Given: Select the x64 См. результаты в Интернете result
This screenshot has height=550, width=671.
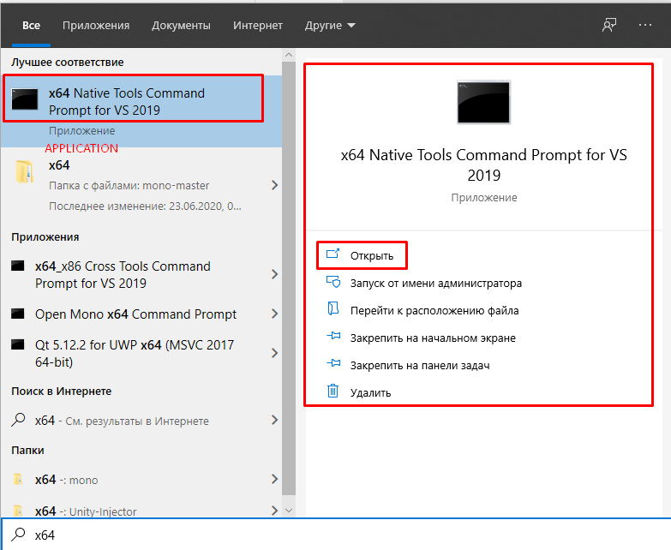Looking at the screenshot, I should click(x=141, y=420).
